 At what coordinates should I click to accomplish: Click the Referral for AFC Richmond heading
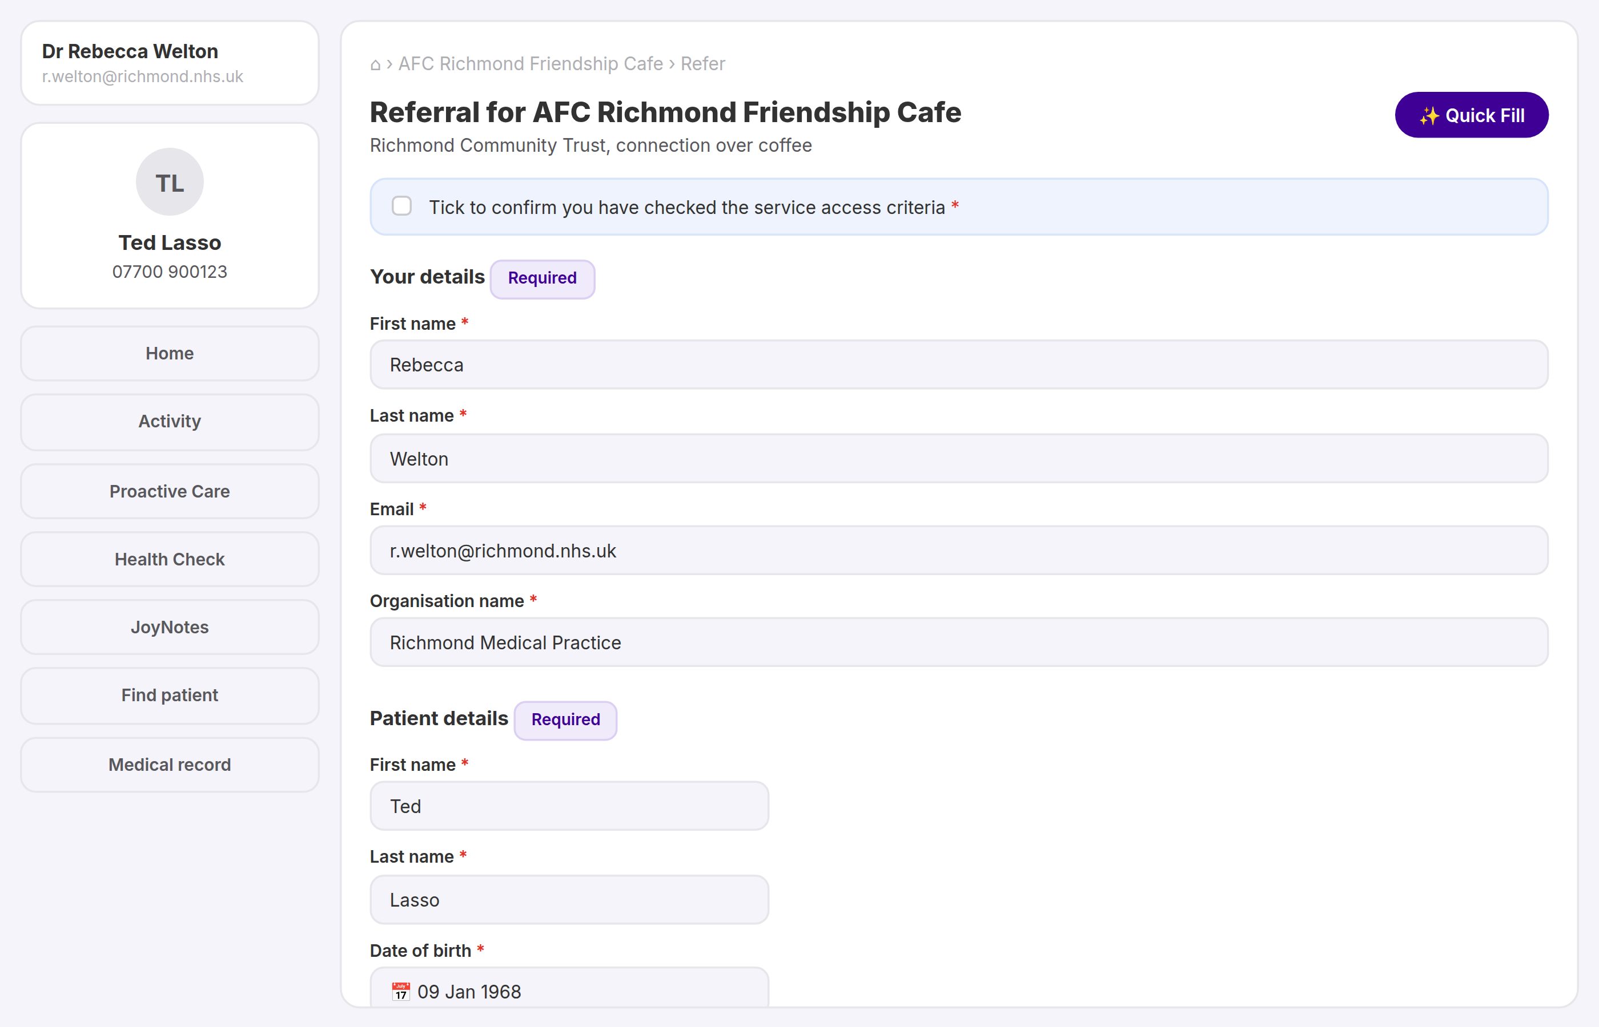click(x=665, y=112)
